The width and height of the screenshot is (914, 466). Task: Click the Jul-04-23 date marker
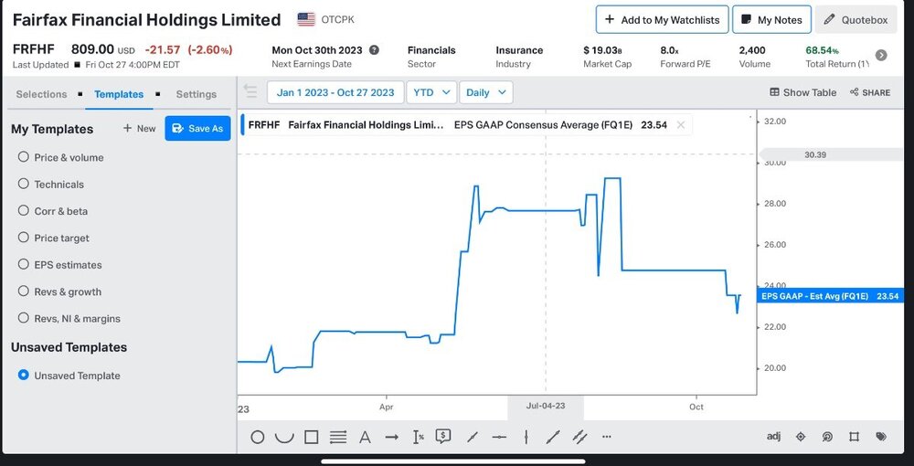(x=546, y=406)
